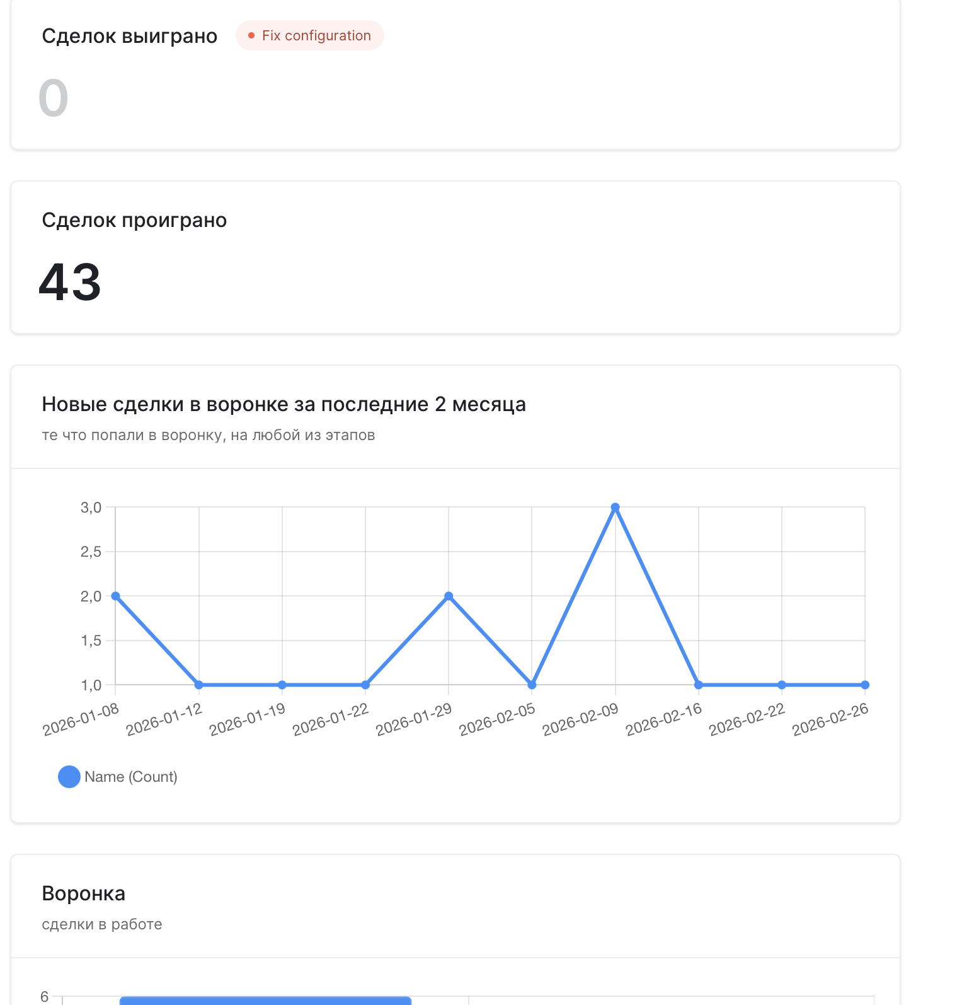Click the 2026-01-22 x-axis date label
The width and height of the screenshot is (979, 1005).
(331, 720)
